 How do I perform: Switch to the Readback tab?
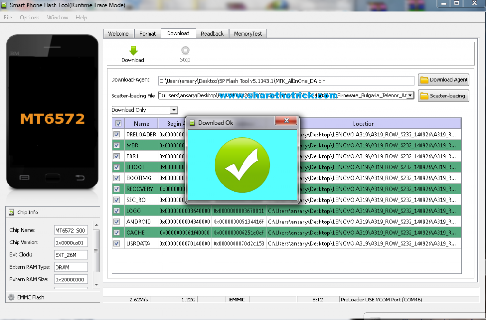click(212, 34)
